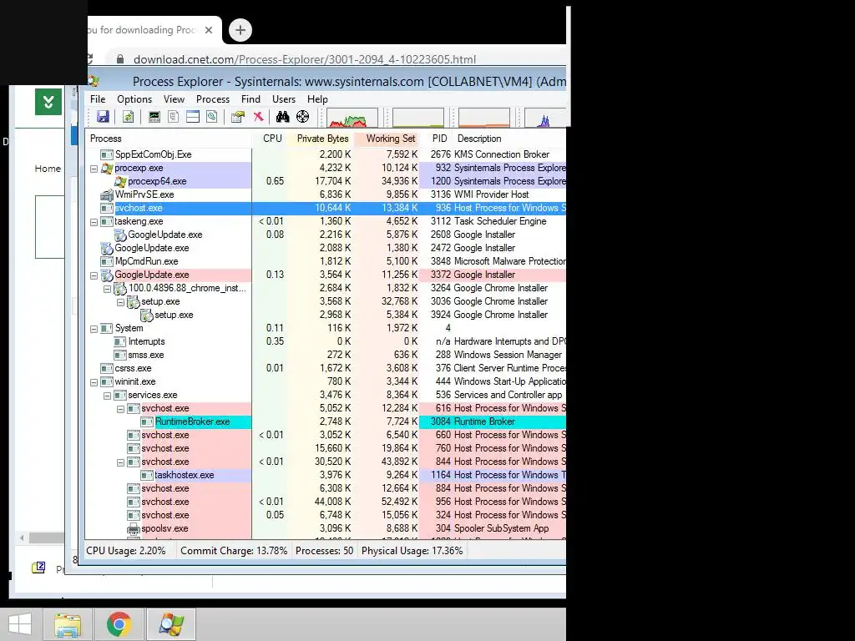Open the View menu
855x641 pixels.
click(174, 99)
